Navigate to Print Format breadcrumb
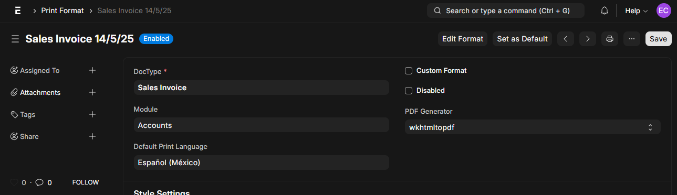 [x=63, y=10]
